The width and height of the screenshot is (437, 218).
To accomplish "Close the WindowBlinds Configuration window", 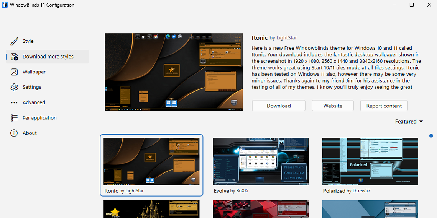I will tap(429, 5).
